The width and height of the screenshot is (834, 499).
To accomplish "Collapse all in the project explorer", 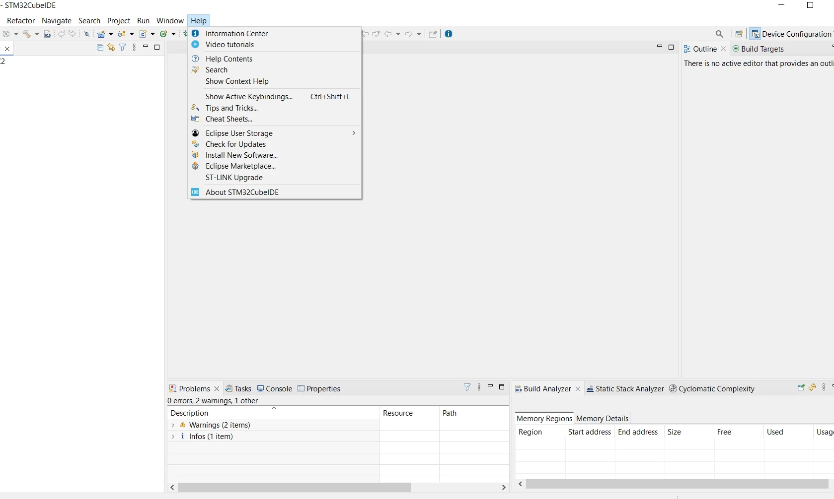I will (x=100, y=48).
